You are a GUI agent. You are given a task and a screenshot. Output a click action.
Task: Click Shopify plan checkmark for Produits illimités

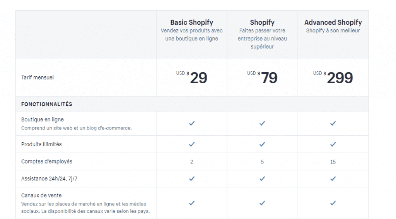pyautogui.click(x=262, y=144)
